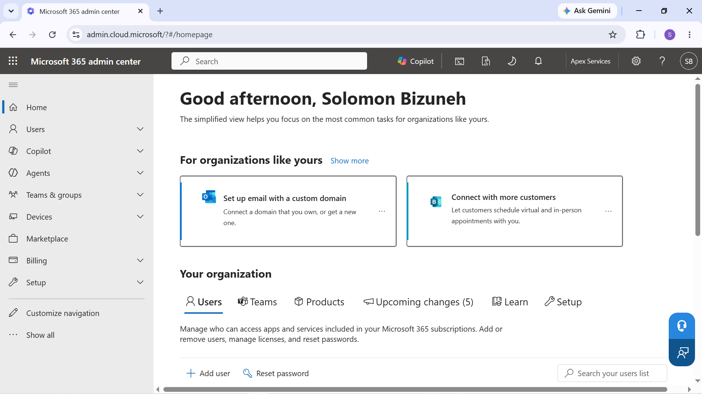702x394 pixels.
Task: Expand the Billing navigation chevron
Action: coord(140,260)
